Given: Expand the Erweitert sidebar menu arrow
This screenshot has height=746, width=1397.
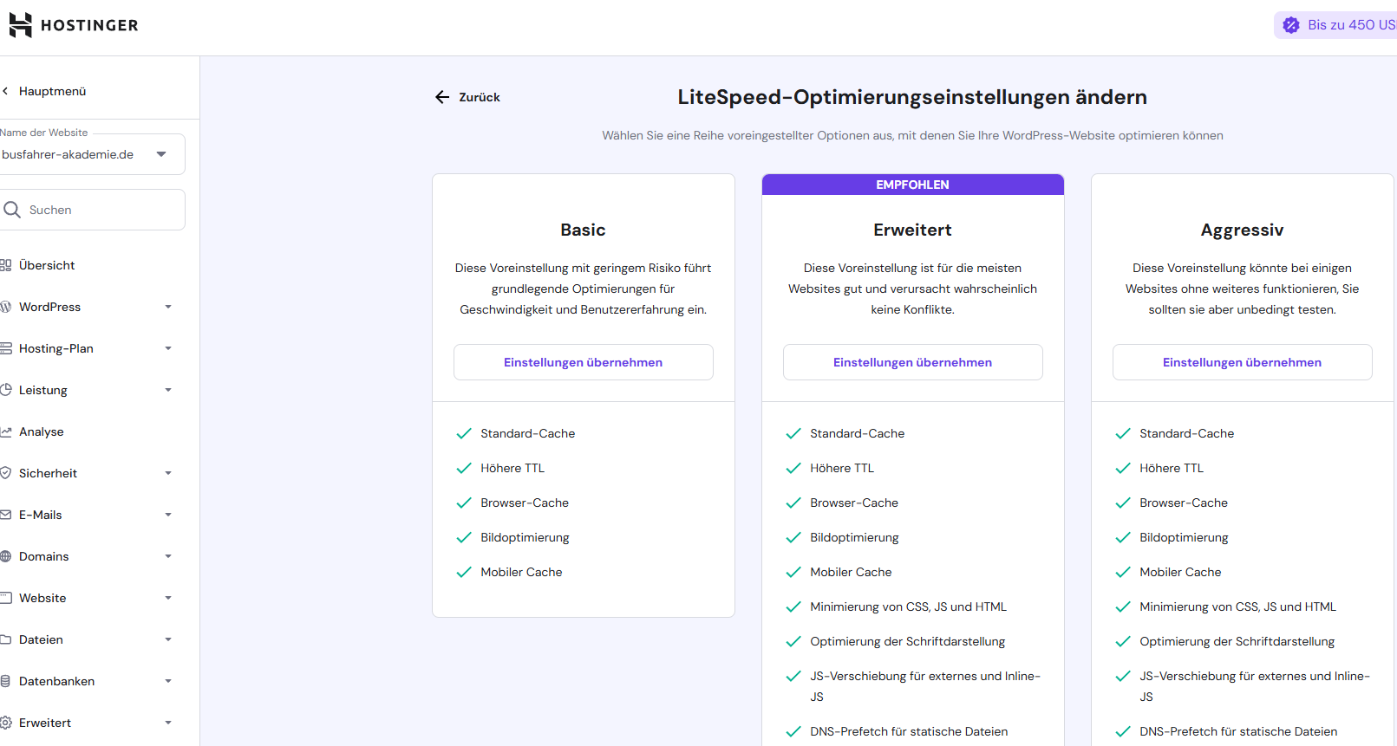Looking at the screenshot, I should (x=168, y=723).
